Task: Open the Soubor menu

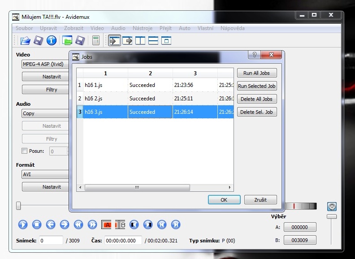Action: (x=24, y=28)
